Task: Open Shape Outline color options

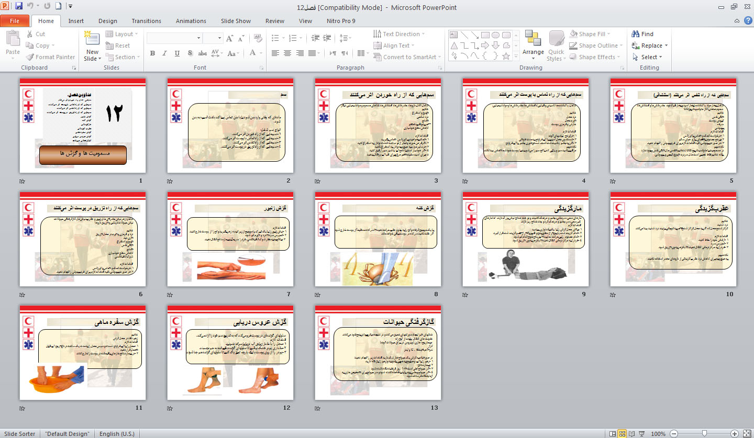Action: [597, 46]
